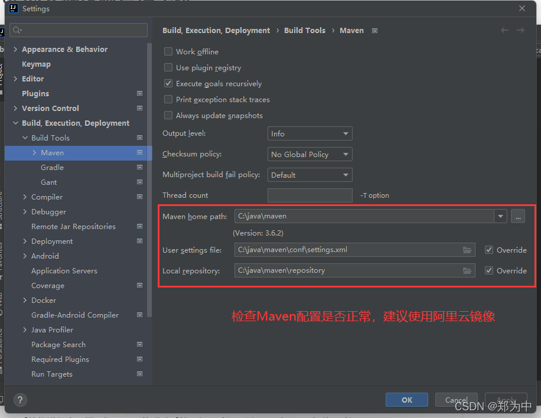Expand the Docker node

[25, 300]
